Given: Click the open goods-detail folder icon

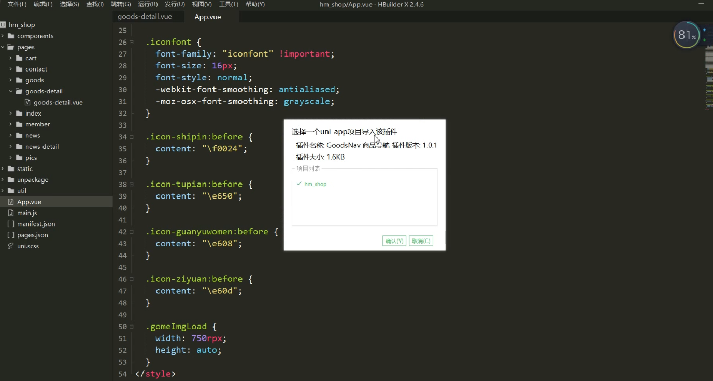Looking at the screenshot, I should click(19, 91).
